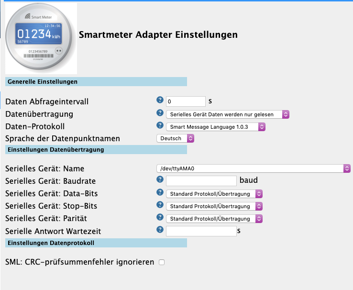Open Sprache der Datenpunktnamen dropdown
The image size is (353, 290).
(176, 138)
